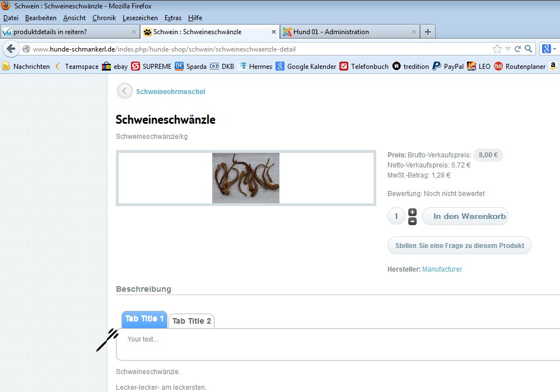Switch to Tab Title 2
The width and height of the screenshot is (560, 392).
tap(192, 321)
